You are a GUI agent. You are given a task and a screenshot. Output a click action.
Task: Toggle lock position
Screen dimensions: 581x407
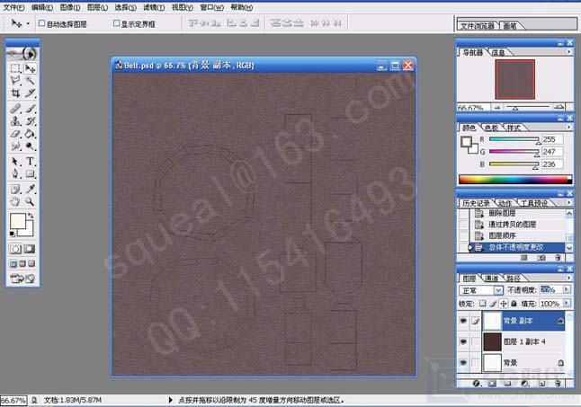click(x=503, y=304)
